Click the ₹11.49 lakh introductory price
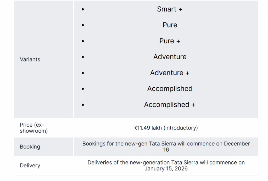 tap(166, 128)
